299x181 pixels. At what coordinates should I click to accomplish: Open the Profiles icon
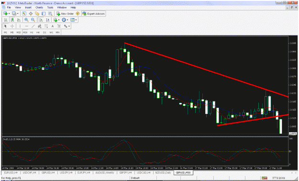tap(14, 13)
